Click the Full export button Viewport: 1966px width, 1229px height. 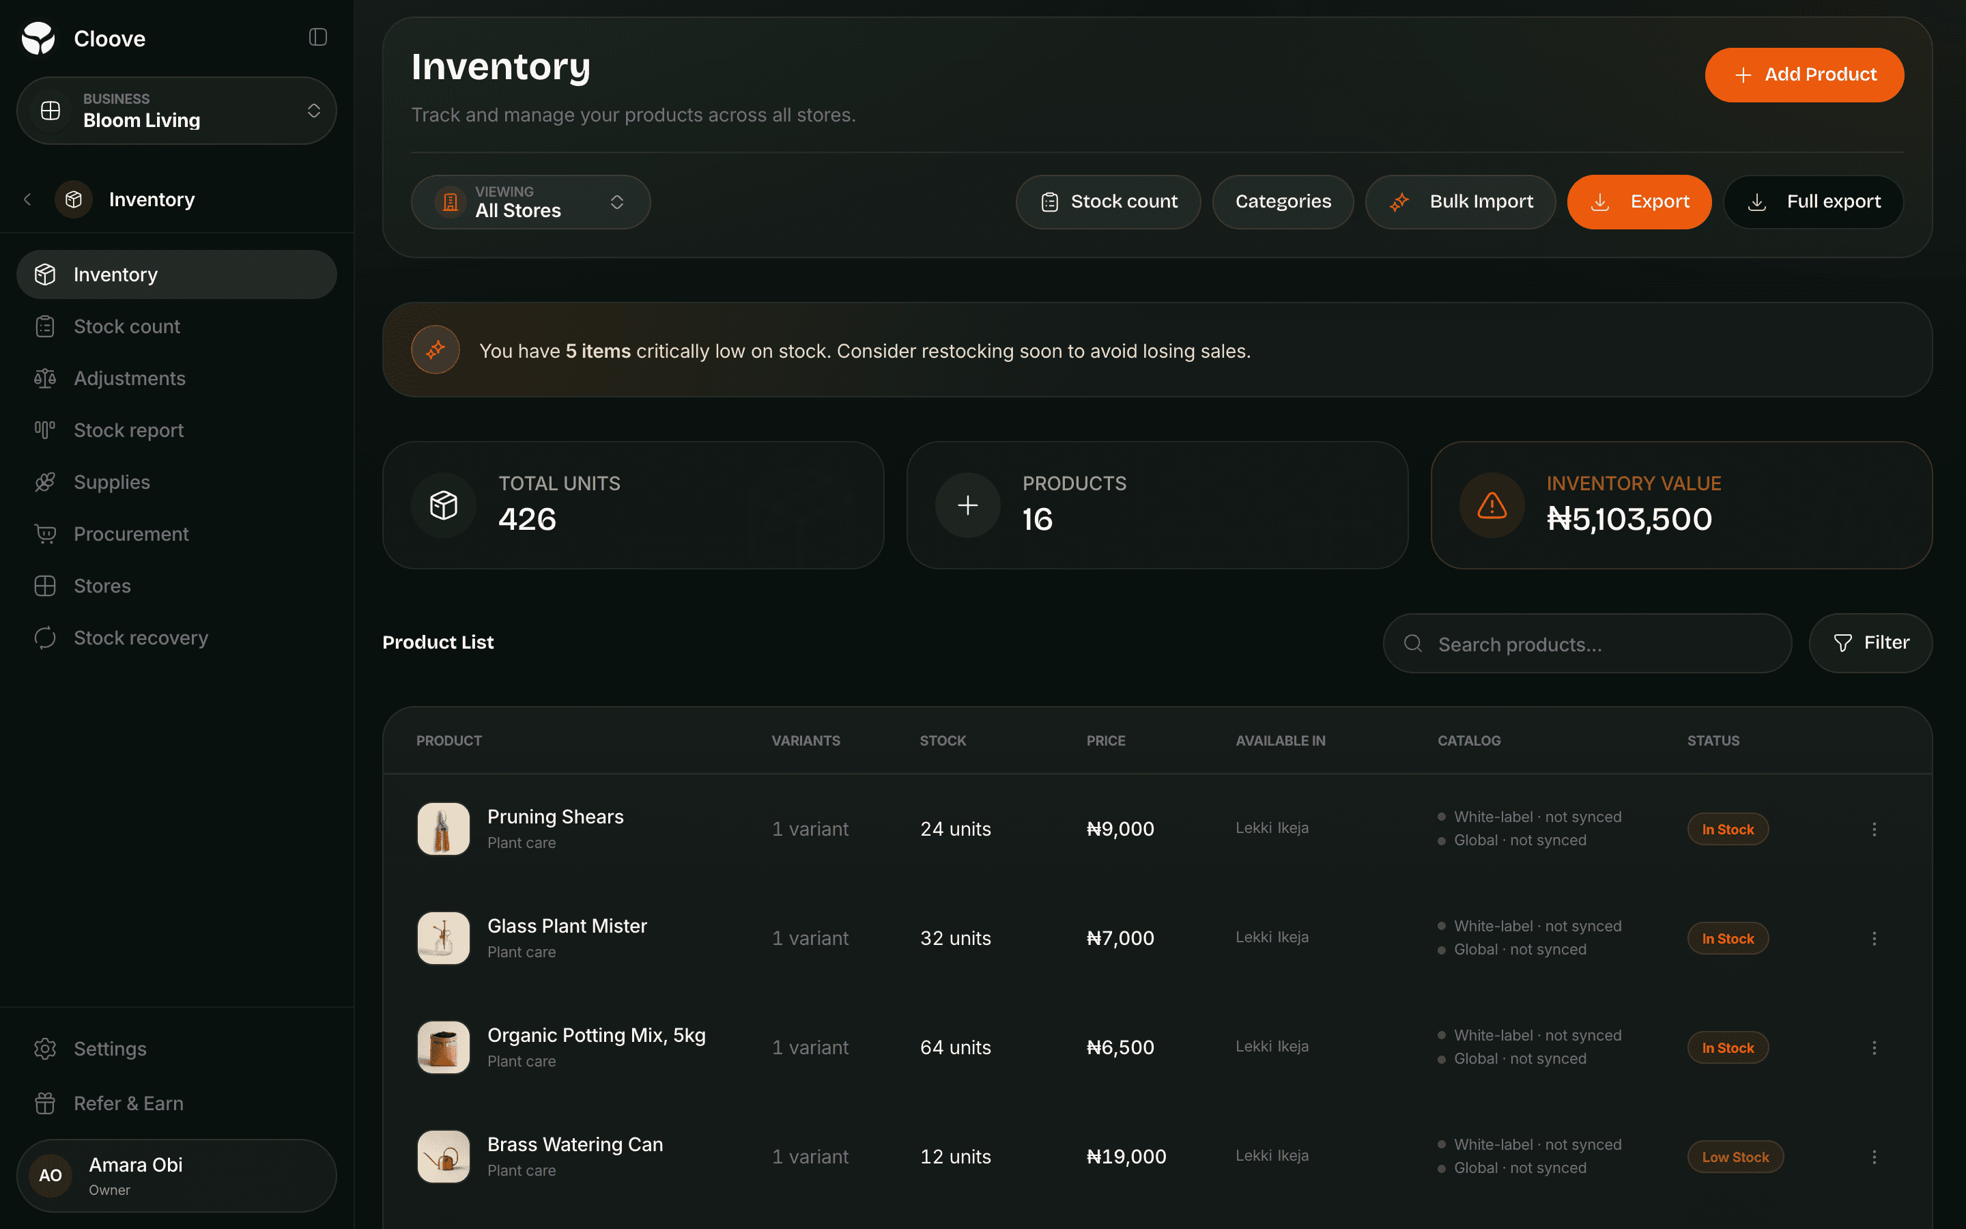(1813, 201)
